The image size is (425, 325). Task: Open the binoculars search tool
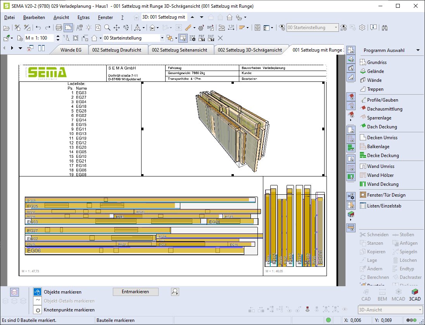[x=385, y=28]
